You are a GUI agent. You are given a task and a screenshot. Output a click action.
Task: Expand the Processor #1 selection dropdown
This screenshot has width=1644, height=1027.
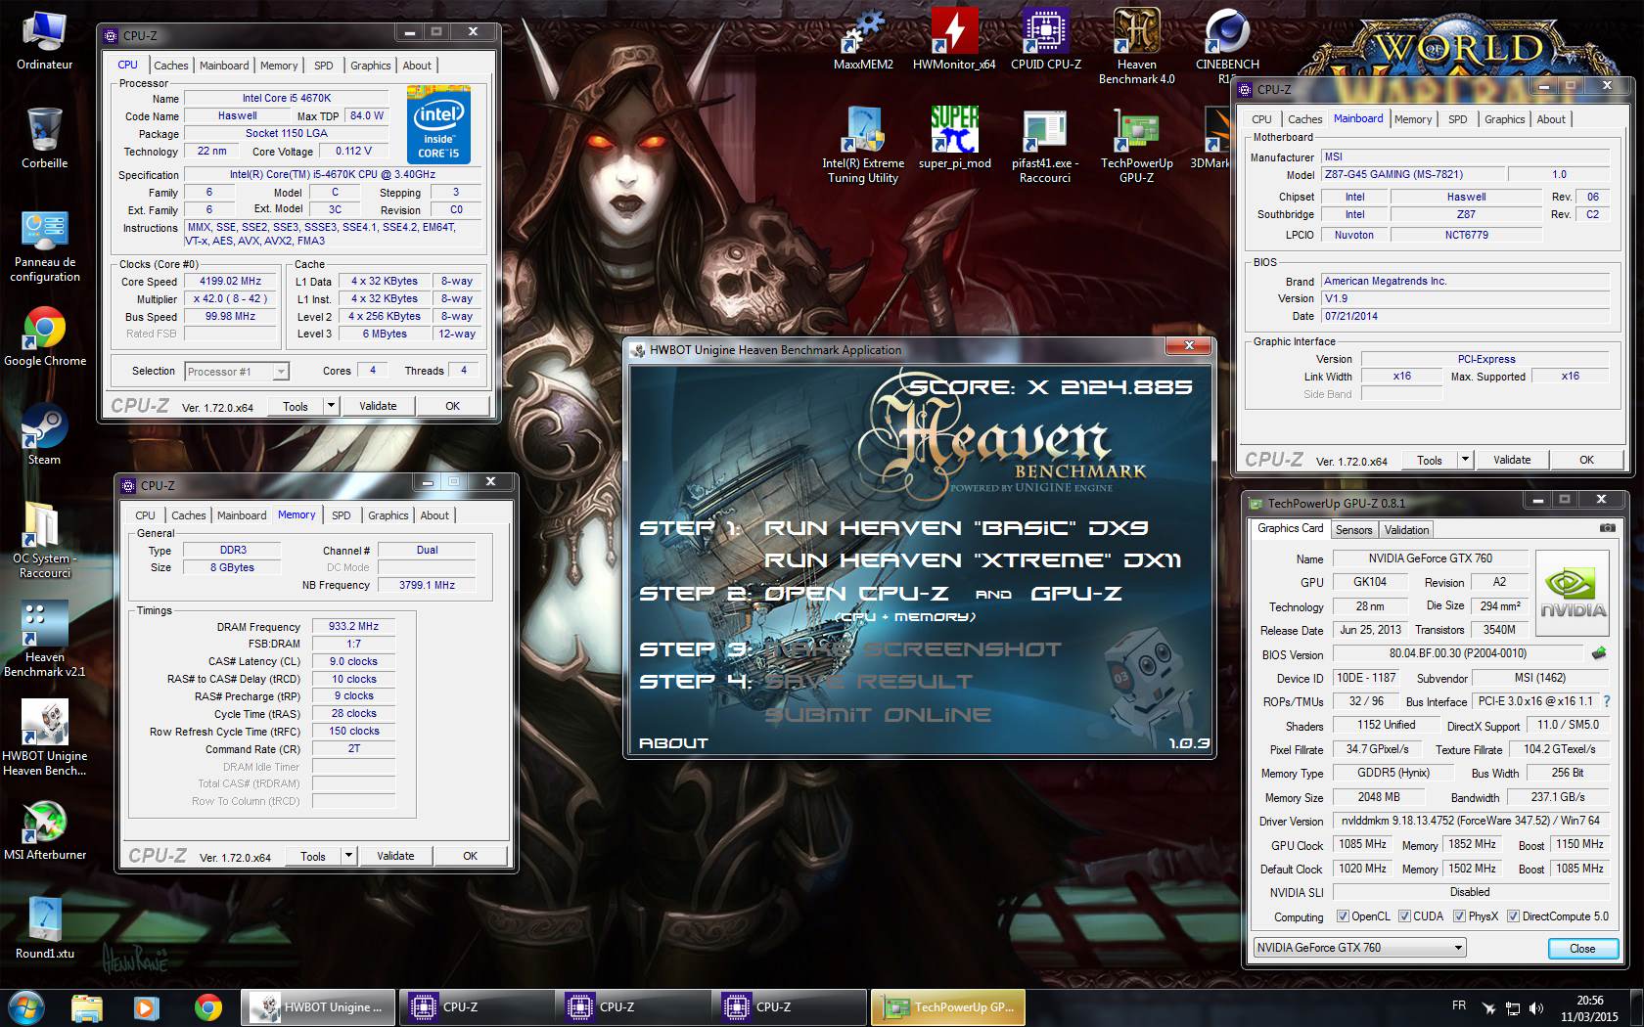click(281, 372)
